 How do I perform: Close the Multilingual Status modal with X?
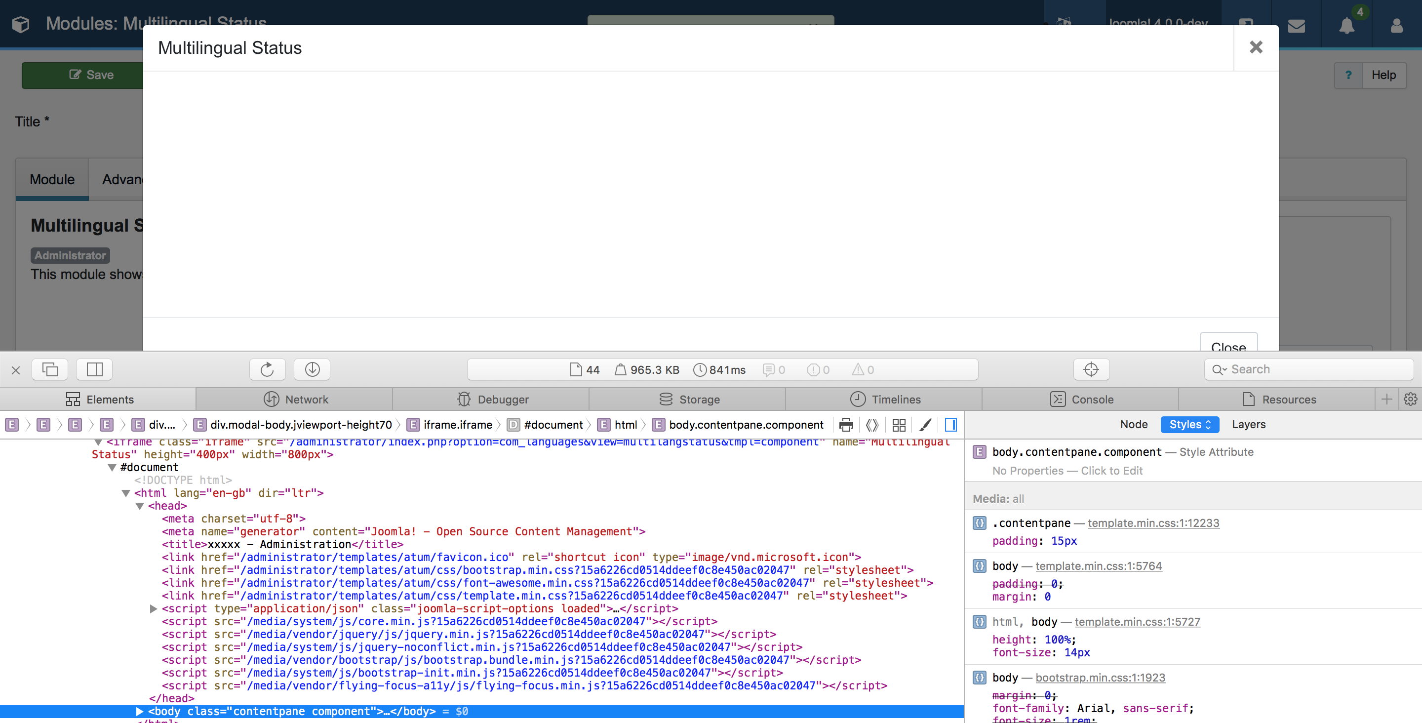[x=1256, y=47]
